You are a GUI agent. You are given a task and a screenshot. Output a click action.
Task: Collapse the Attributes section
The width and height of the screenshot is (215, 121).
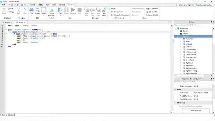175,103
